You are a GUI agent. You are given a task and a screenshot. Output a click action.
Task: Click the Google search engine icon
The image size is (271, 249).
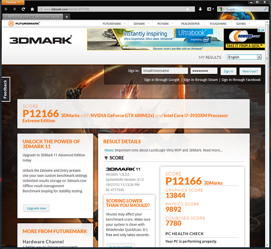tap(220, 9)
